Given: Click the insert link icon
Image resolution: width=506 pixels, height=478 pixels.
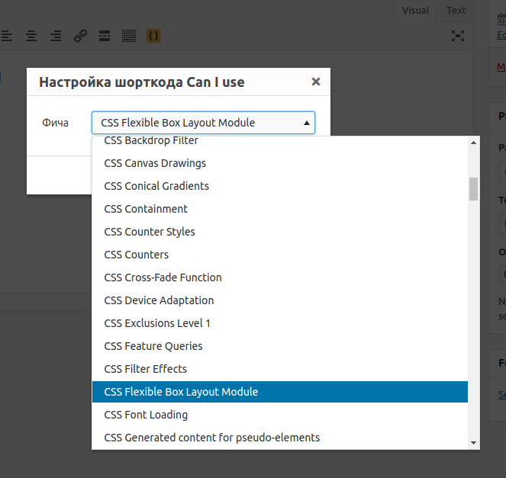Looking at the screenshot, I should click(x=80, y=36).
